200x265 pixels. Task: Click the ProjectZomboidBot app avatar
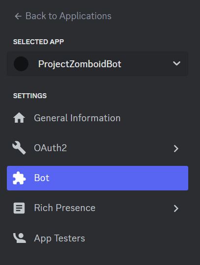coord(21,64)
